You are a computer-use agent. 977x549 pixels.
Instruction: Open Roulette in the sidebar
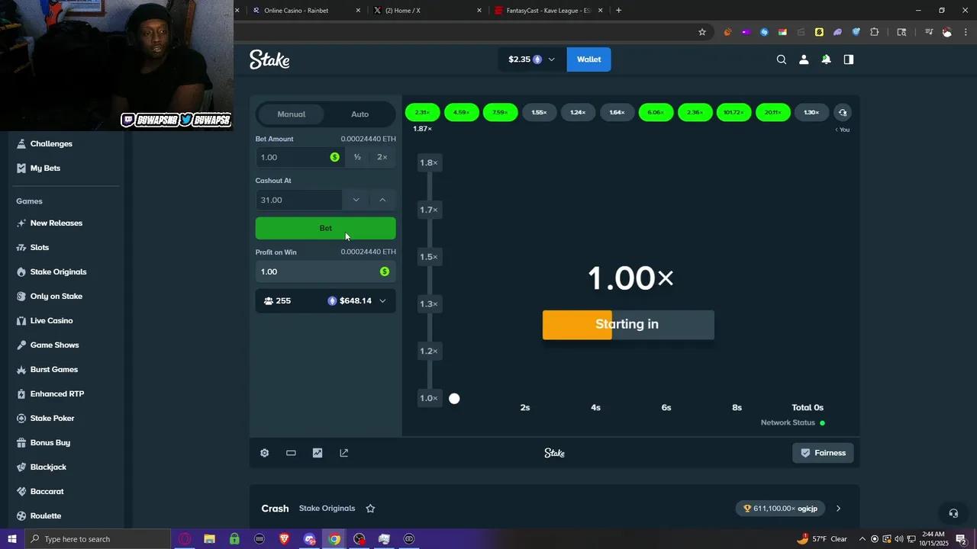(x=46, y=515)
